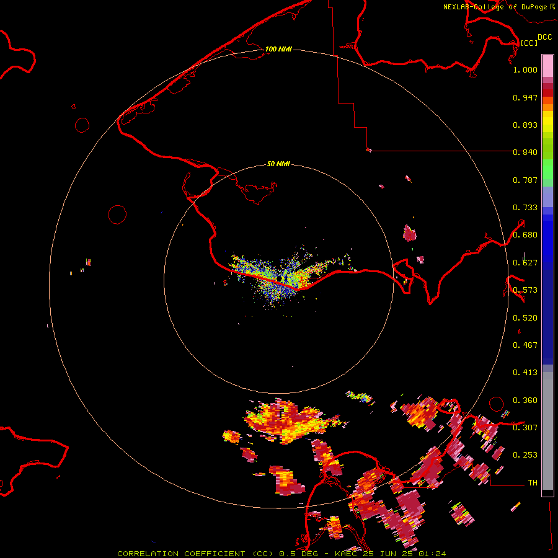Image resolution: width=558 pixels, height=558 pixels.
Task: Select the 0.947 scale value
Action: point(525,97)
